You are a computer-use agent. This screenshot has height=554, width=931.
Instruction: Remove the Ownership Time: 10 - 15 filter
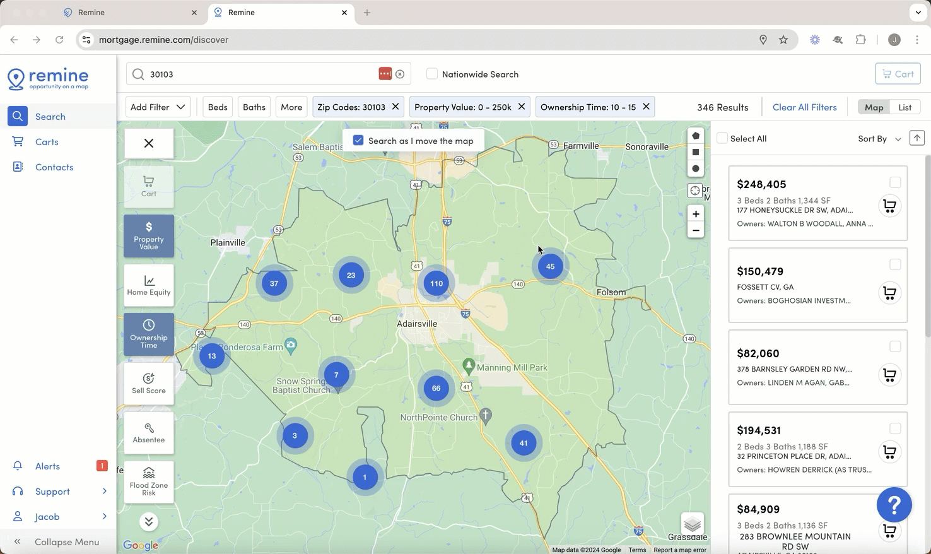coord(646,107)
